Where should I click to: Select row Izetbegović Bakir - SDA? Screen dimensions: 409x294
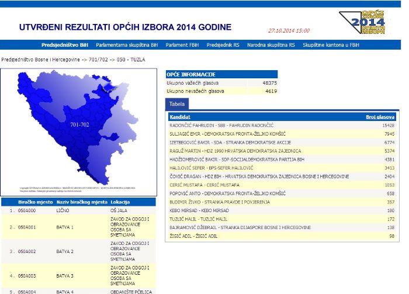pyautogui.click(x=282, y=143)
